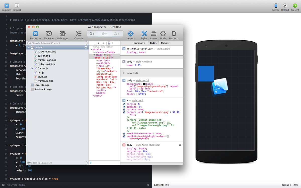Image resolution: width=301 pixels, height=188 pixels.
Task: Uncheck the margin: 0 property
Action: tap(124, 104)
